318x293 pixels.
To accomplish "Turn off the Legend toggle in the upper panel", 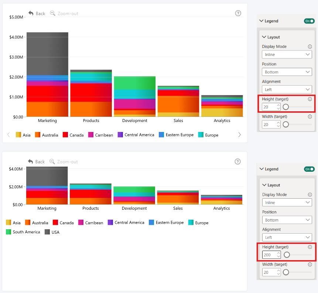I will tap(309, 21).
